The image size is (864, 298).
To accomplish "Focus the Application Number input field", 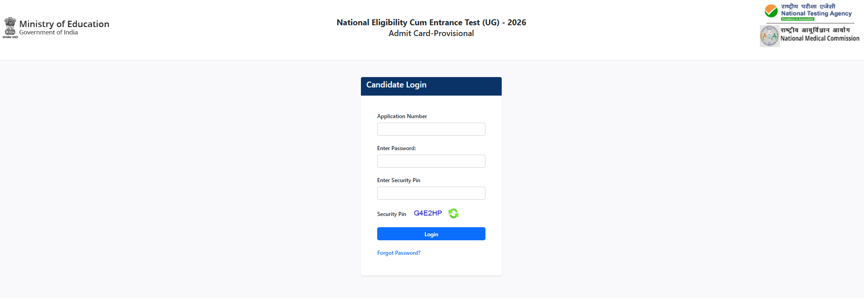I will pos(431,129).
